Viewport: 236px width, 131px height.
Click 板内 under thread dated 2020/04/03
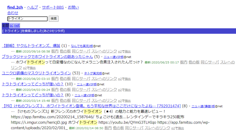(55, 89)
